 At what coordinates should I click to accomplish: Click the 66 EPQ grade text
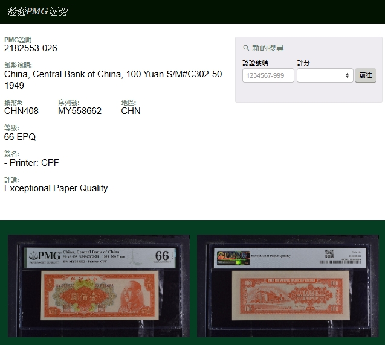coord(20,137)
